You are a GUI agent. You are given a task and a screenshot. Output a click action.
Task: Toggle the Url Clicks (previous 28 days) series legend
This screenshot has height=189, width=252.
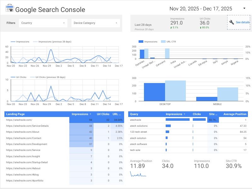click(x=33, y=77)
